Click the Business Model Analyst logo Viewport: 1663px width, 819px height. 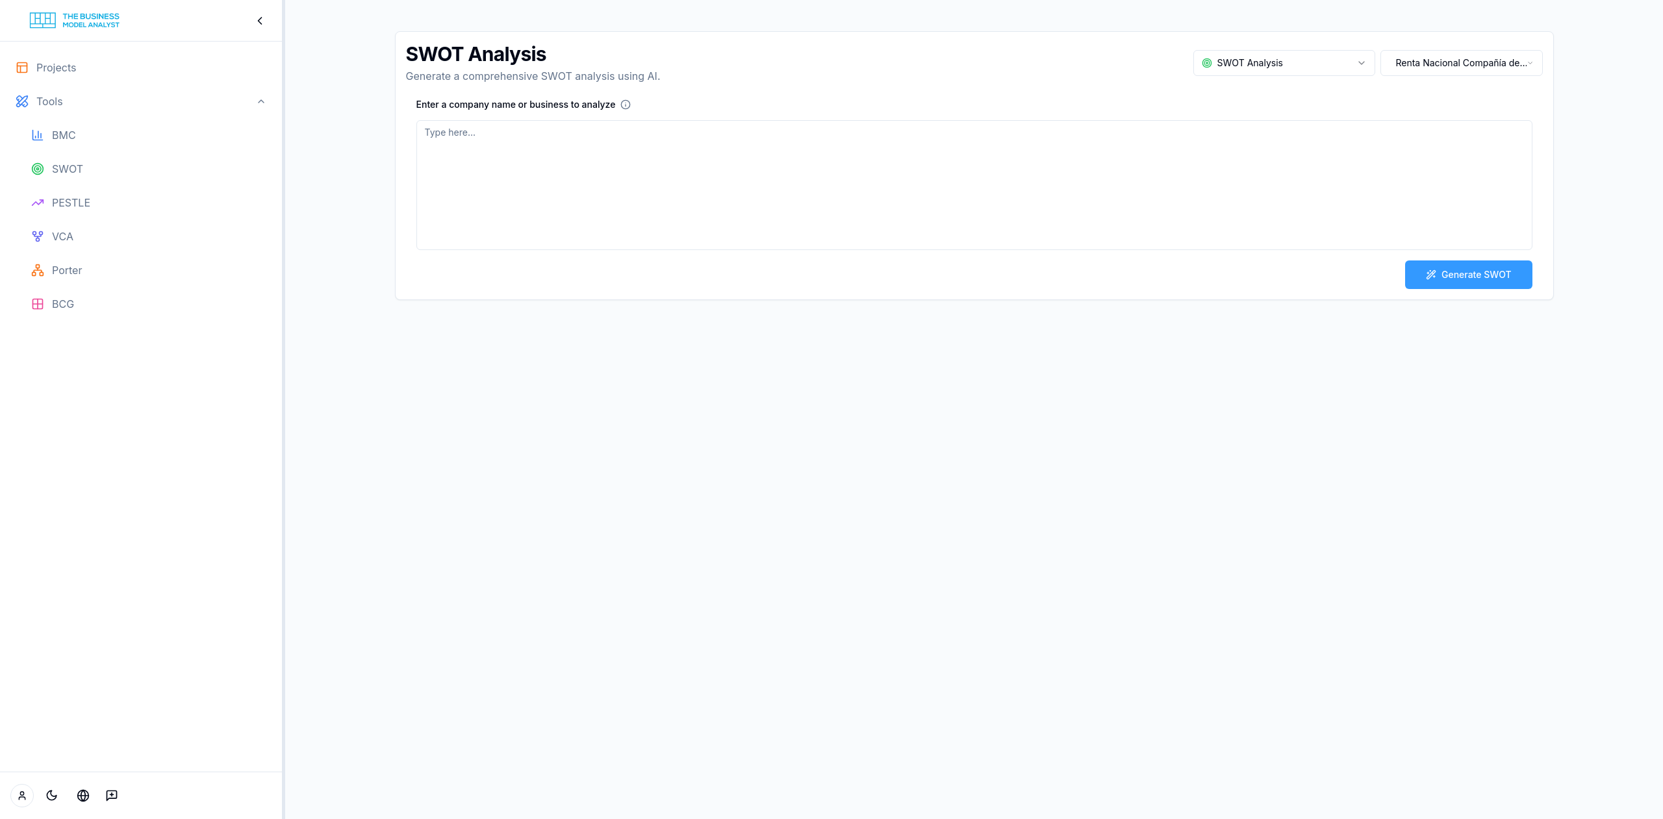(x=75, y=21)
